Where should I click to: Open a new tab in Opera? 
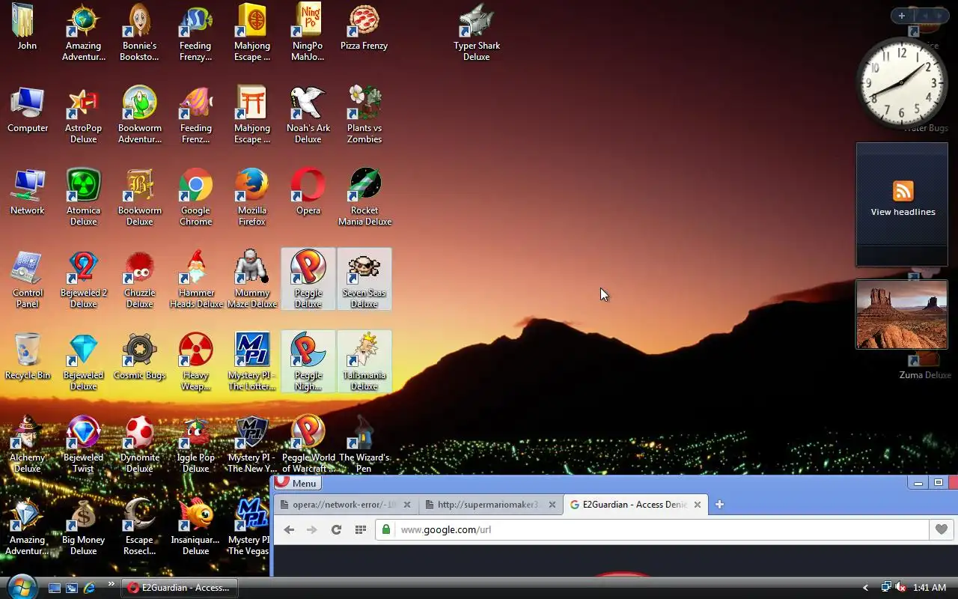(719, 505)
